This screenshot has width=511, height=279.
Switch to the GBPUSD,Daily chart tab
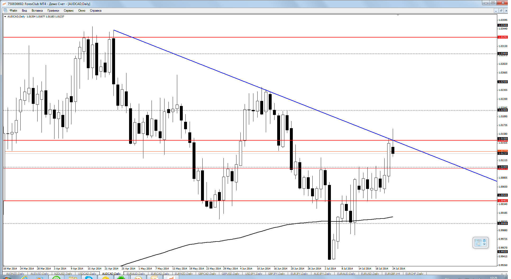point(230,274)
